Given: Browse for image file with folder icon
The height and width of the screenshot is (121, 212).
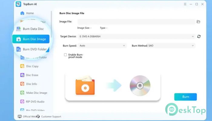Looking at the screenshot, I should pyautogui.click(x=198, y=21).
